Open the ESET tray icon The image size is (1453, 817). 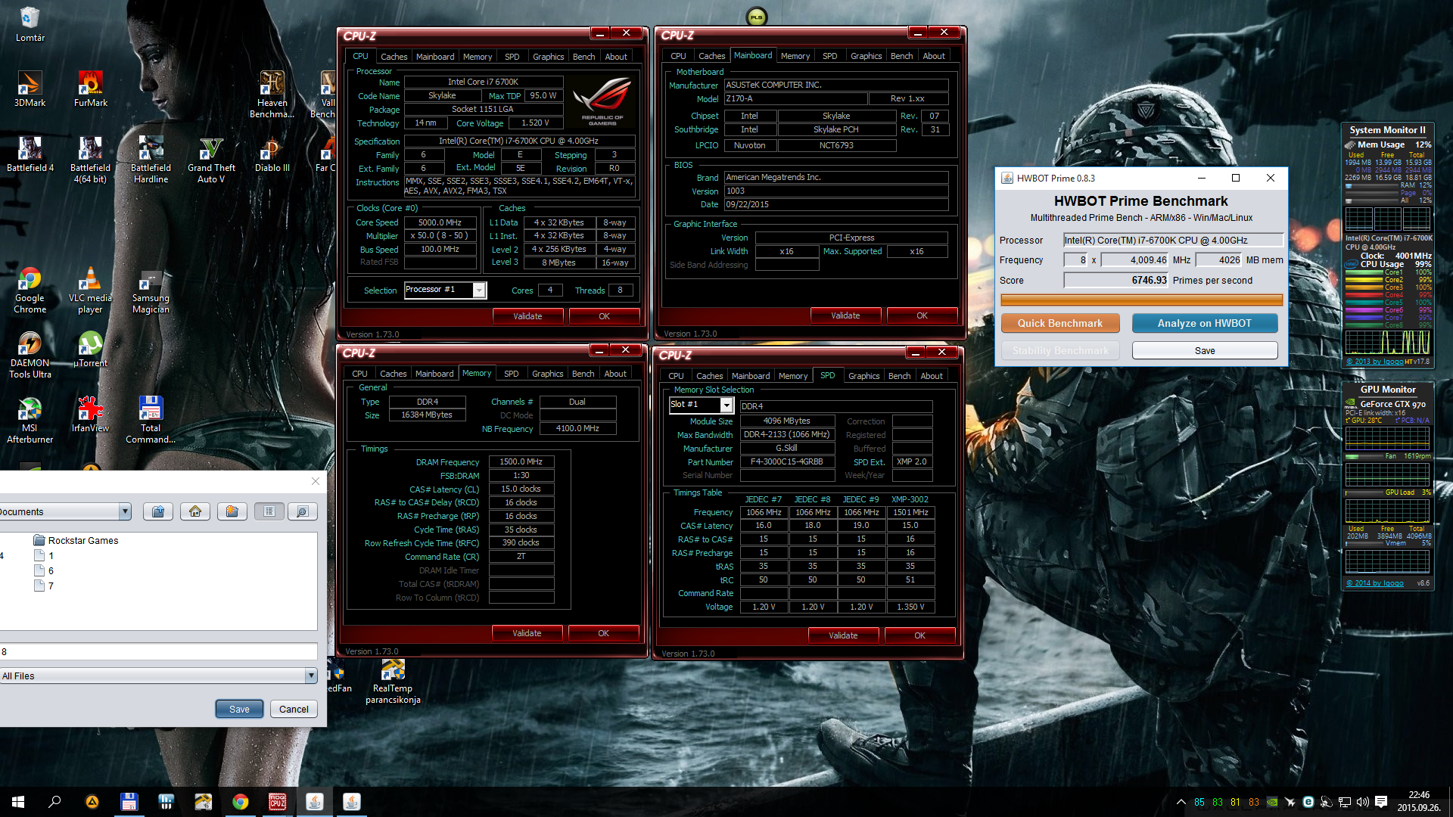click(x=1308, y=802)
